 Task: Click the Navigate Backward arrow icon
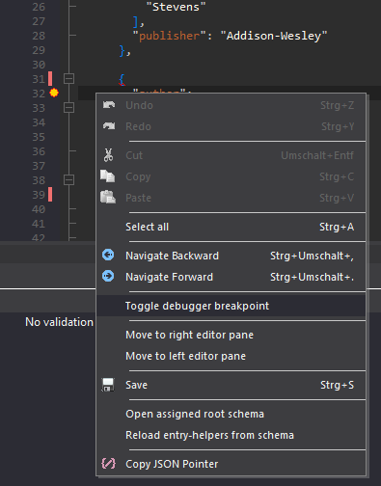(x=108, y=255)
